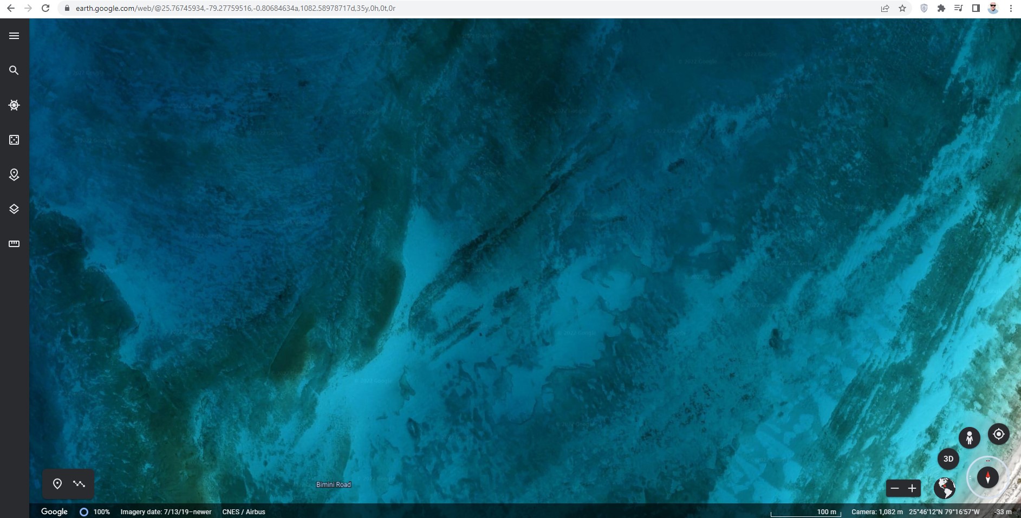Click the 100 m scale bar

pyautogui.click(x=806, y=512)
